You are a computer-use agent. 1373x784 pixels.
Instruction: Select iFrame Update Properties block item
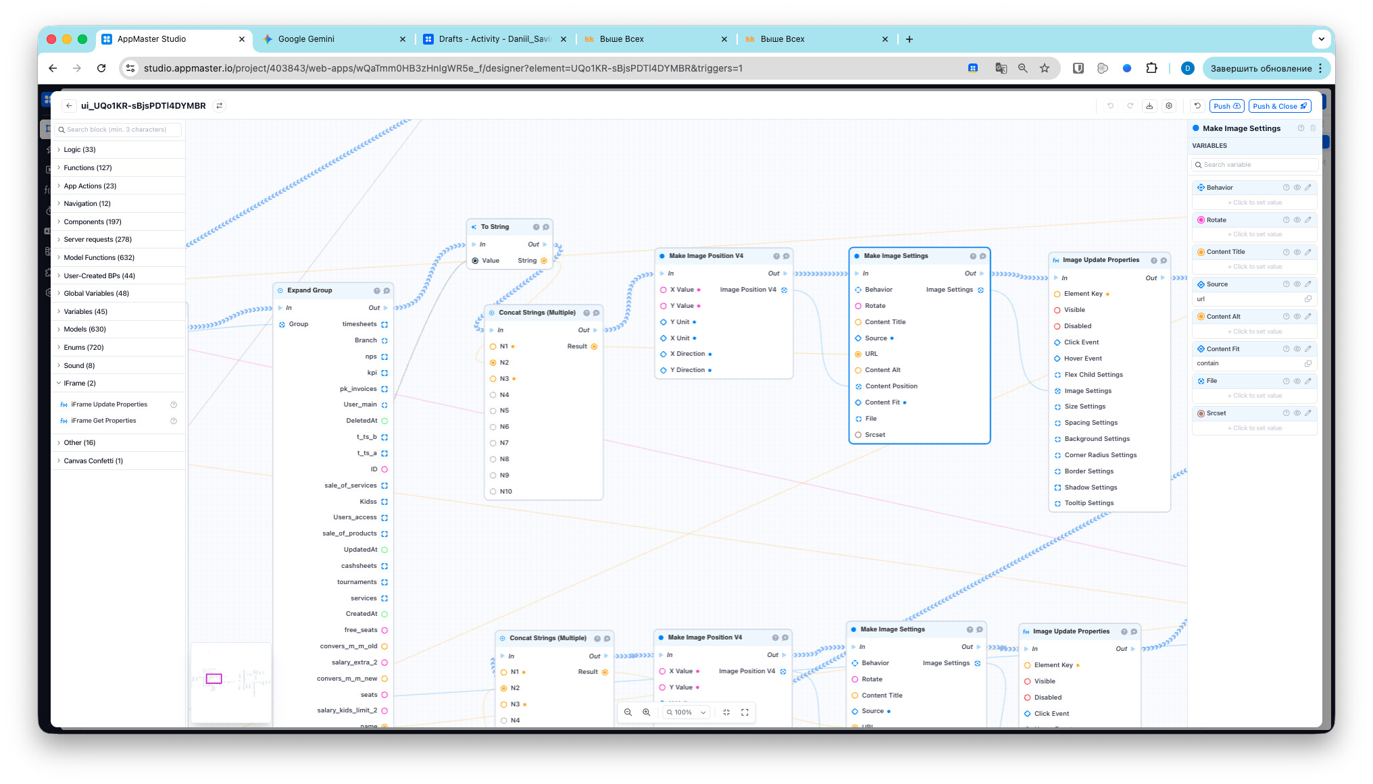pyautogui.click(x=109, y=404)
